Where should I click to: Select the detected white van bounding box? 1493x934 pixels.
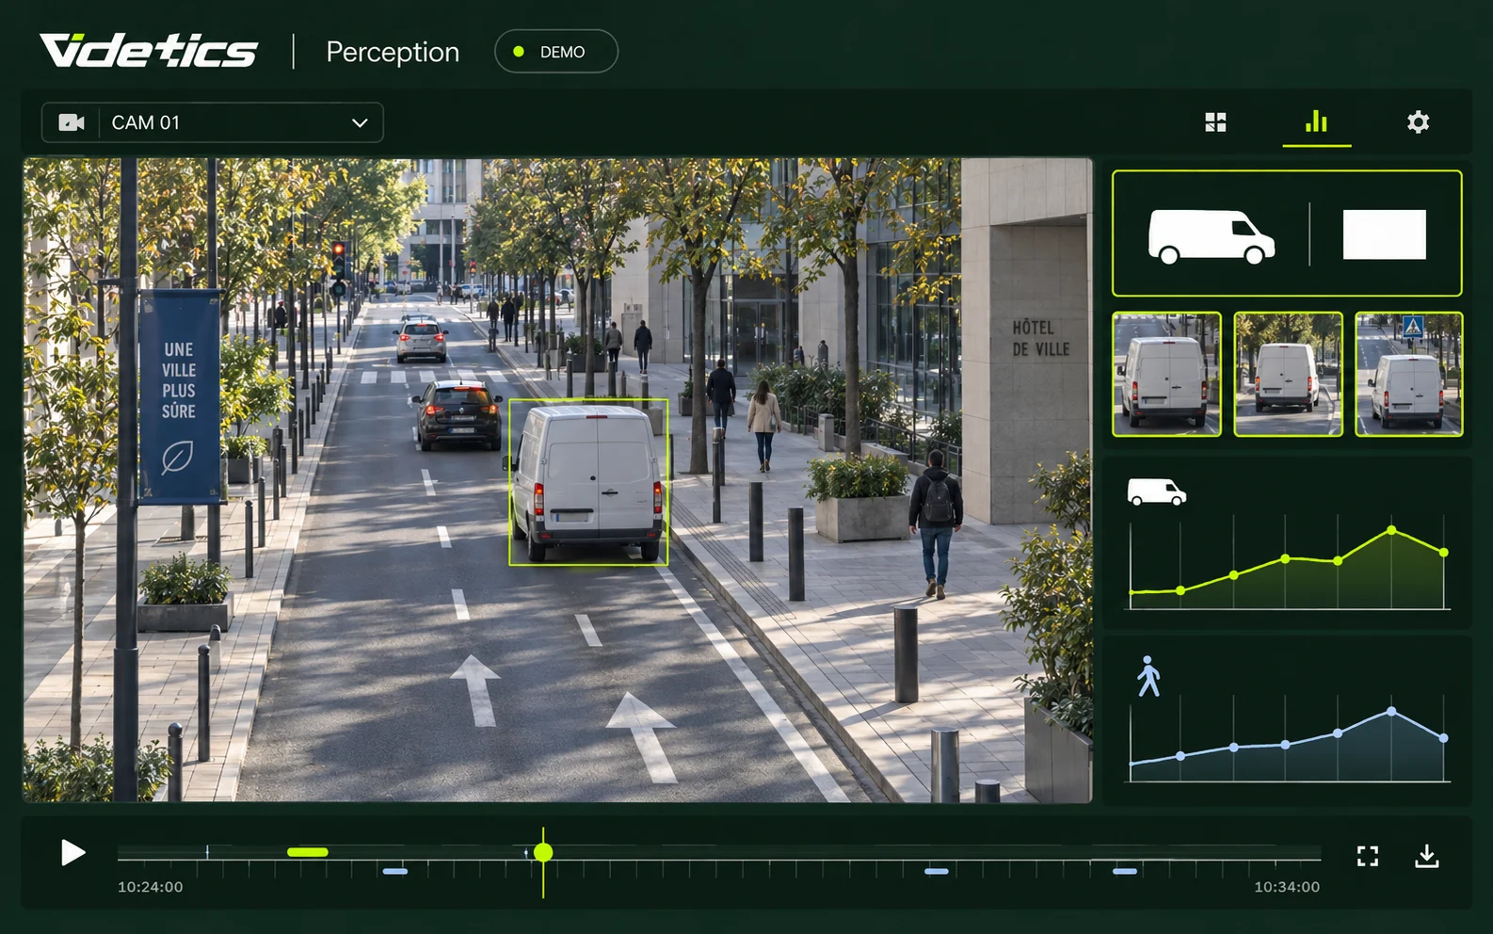coord(588,482)
